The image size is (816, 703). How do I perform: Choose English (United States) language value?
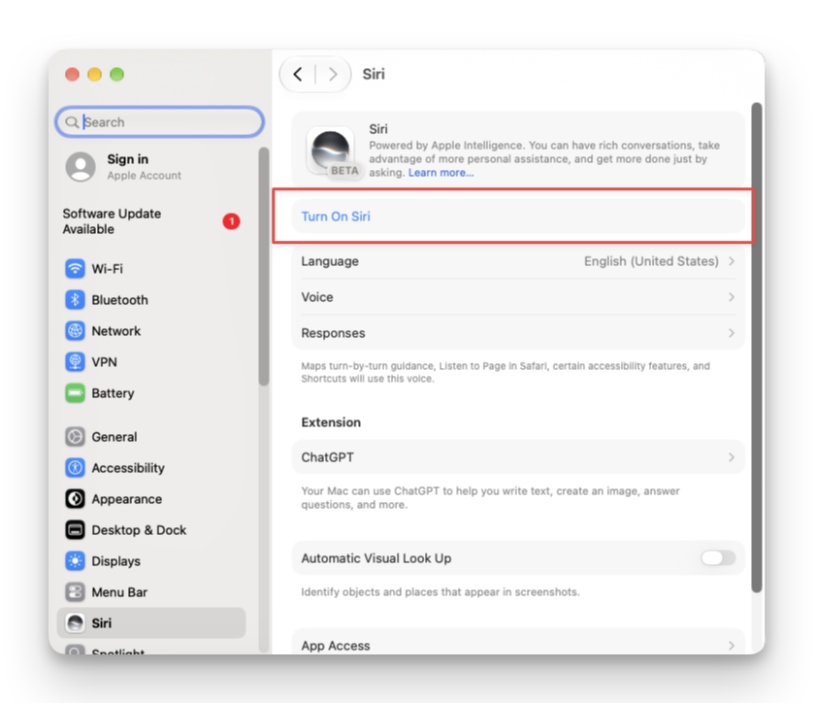pyautogui.click(x=651, y=261)
